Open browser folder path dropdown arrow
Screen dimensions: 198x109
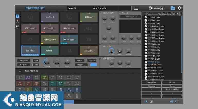[x=178, y=14]
